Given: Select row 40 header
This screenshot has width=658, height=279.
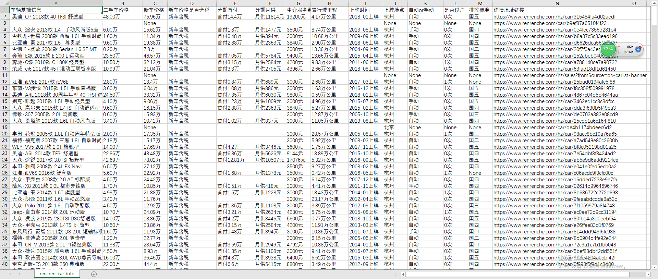Looking at the screenshot, I should tap(5, 264).
